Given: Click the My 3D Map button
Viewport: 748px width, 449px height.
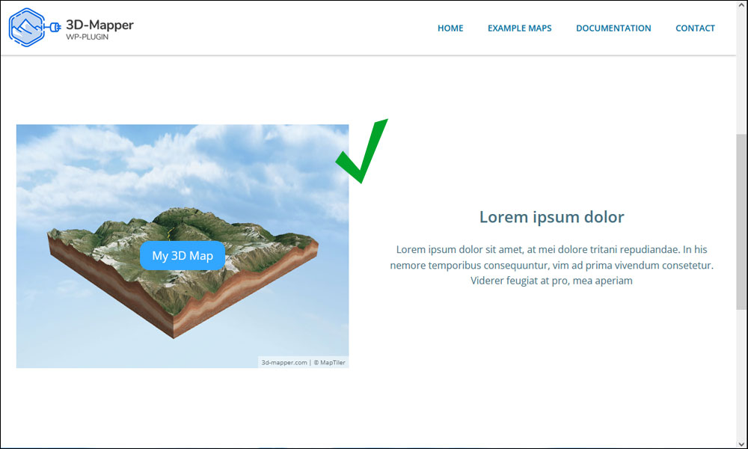Looking at the screenshot, I should (183, 256).
